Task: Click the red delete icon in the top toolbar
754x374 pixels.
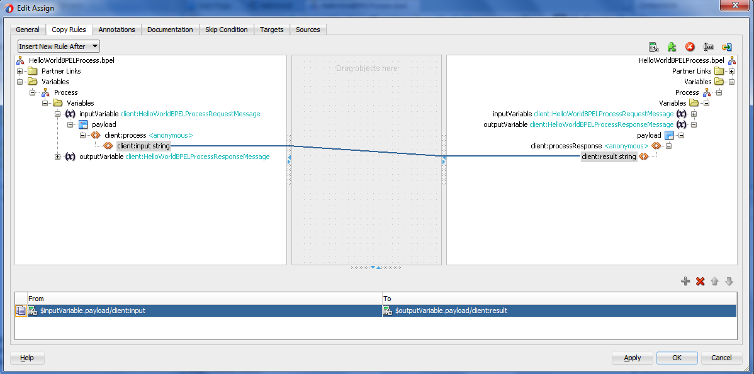Action: 689,47
